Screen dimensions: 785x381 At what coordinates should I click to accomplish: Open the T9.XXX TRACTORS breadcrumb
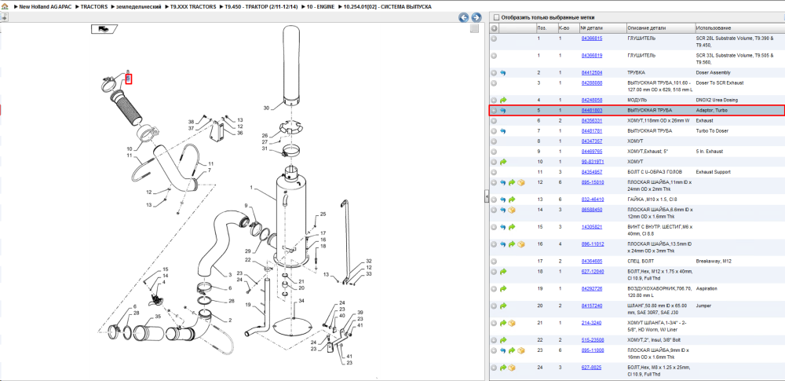[x=193, y=7]
